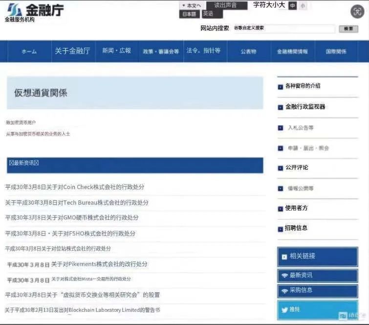Viewport: 369px width, 325px height.
Task: Click the 金融厅 logo icon
Action: (x=15, y=9)
